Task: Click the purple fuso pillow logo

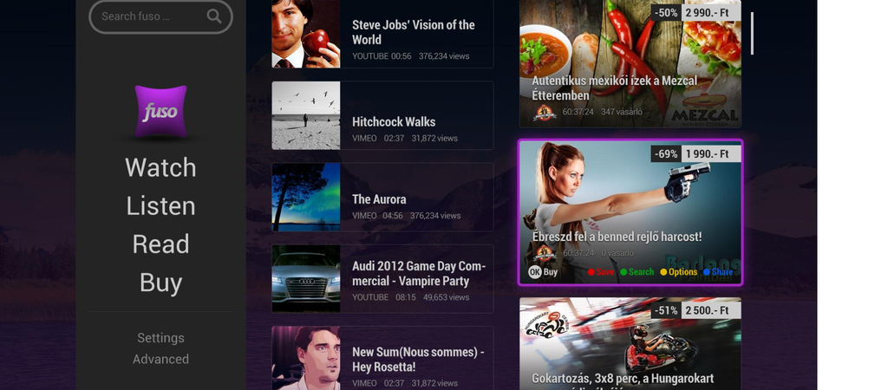Action: (160, 111)
